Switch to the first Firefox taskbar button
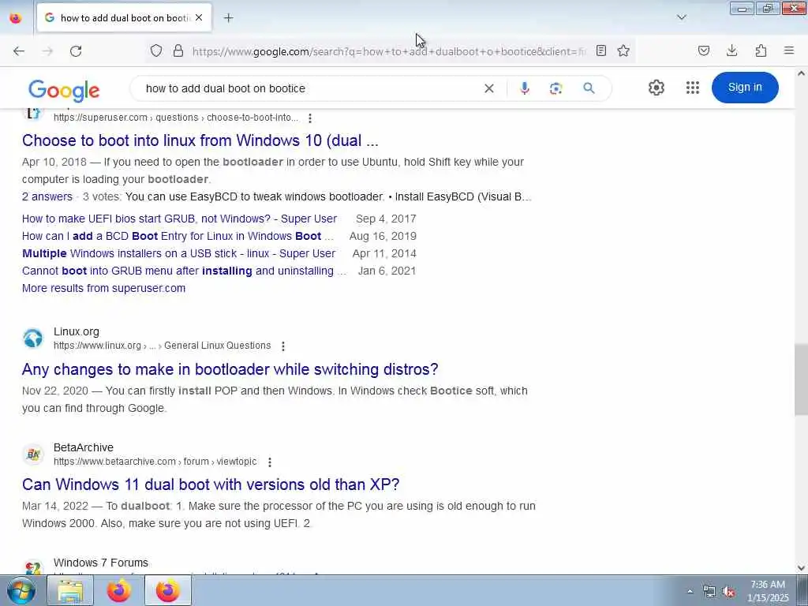Image resolution: width=808 pixels, height=606 pixels. click(119, 590)
